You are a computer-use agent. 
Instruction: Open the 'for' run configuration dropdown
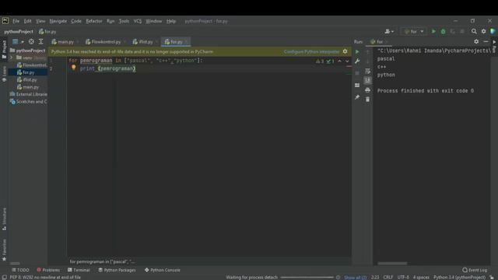[414, 31]
